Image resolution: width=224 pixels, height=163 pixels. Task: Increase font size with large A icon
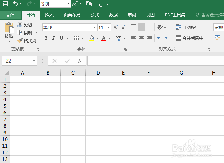click(x=115, y=27)
